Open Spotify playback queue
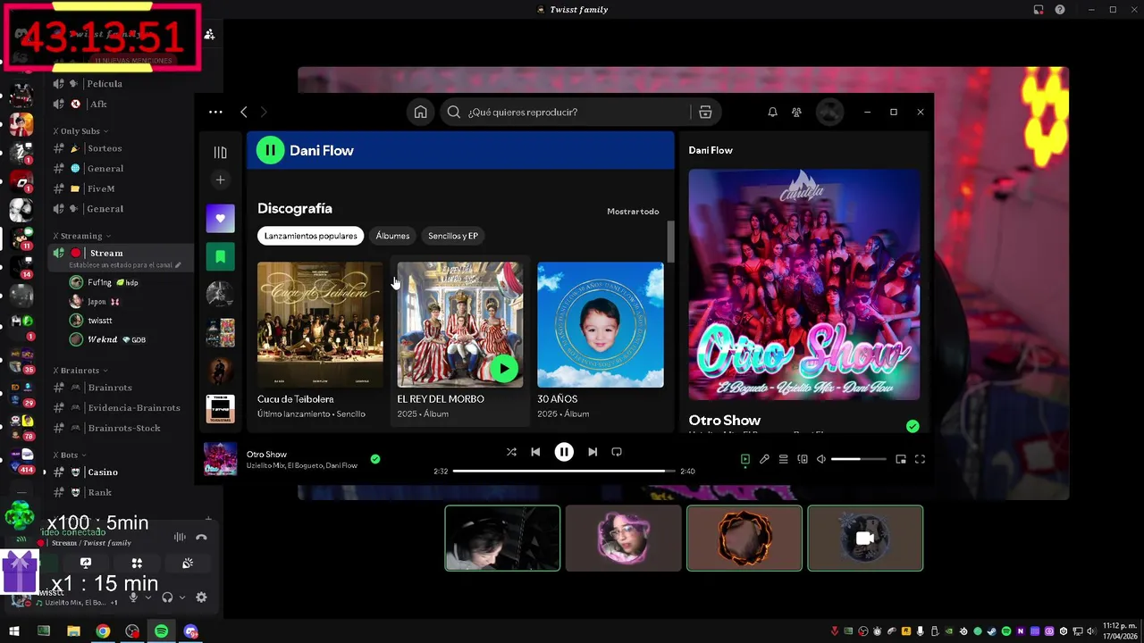This screenshot has height=643, width=1144. coord(783,459)
